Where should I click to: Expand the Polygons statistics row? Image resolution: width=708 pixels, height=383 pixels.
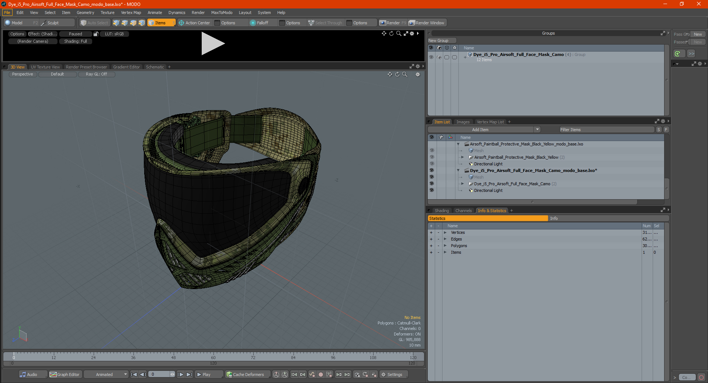click(x=445, y=246)
